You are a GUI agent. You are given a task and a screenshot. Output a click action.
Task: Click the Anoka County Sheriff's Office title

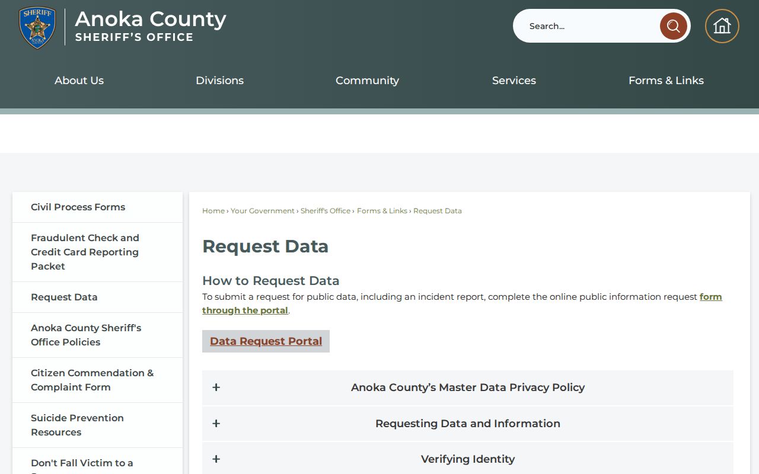(x=151, y=26)
